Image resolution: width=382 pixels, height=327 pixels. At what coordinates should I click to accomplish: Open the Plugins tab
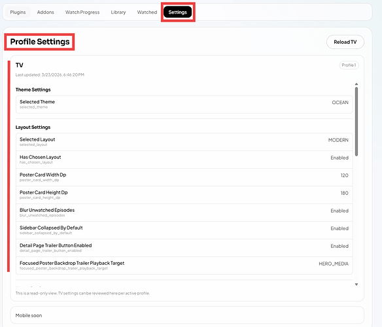coord(18,12)
